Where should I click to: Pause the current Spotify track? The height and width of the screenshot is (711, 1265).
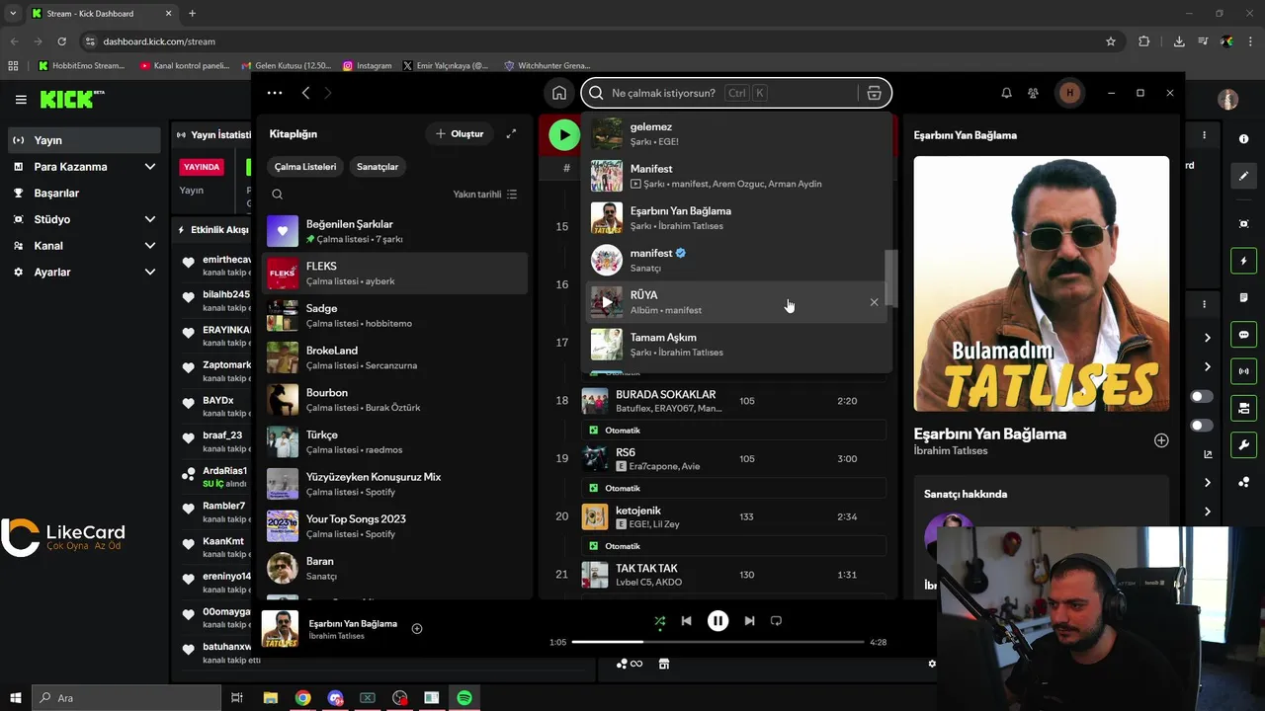point(717,621)
